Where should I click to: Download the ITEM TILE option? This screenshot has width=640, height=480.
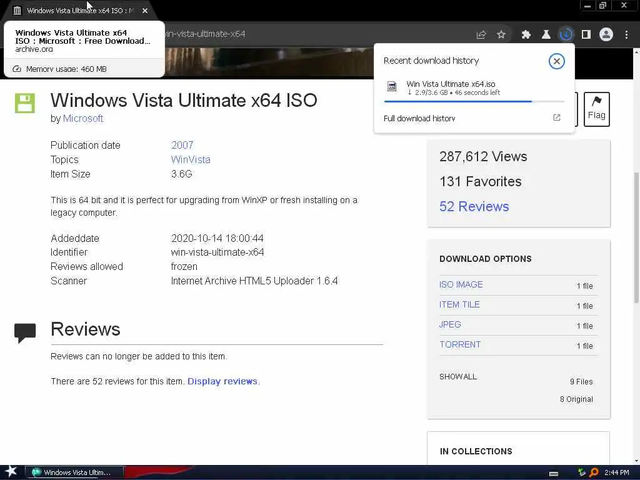[459, 304]
